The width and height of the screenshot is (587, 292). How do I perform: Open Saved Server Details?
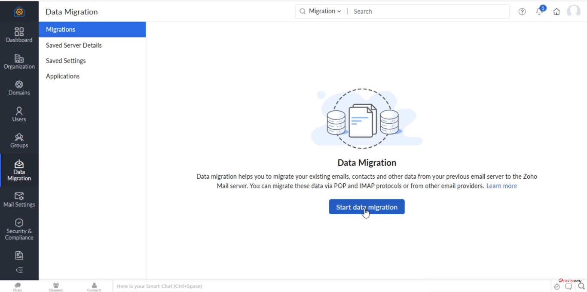point(73,45)
